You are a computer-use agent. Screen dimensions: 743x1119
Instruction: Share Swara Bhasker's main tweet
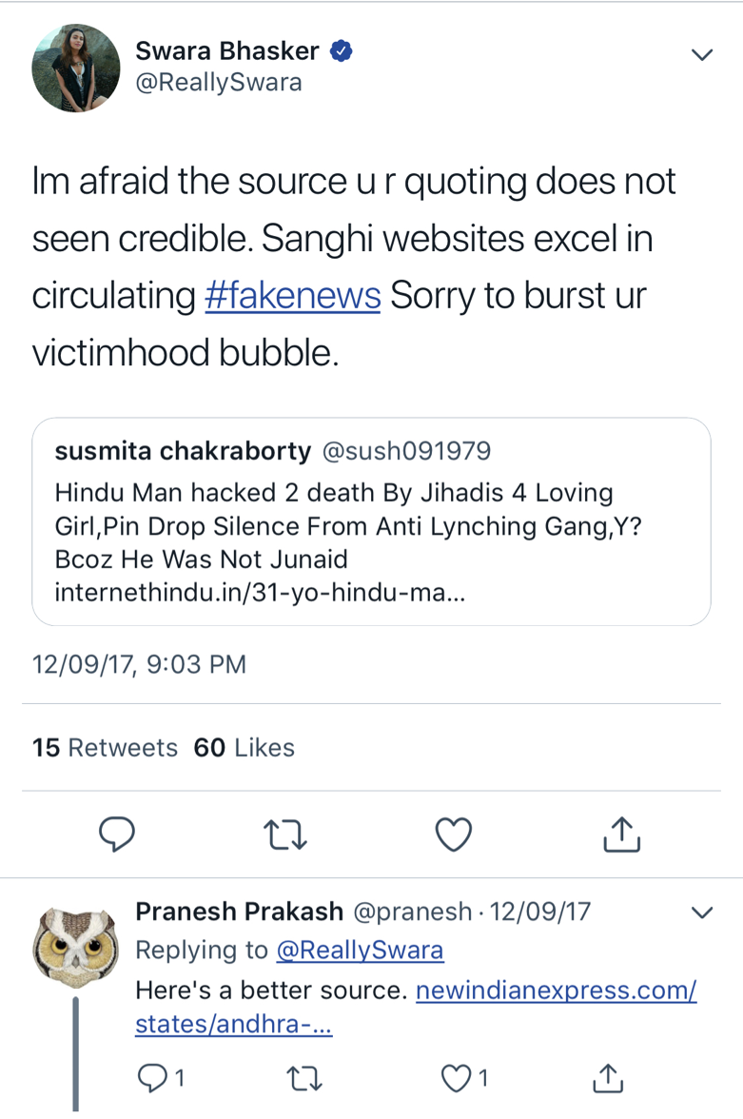coord(622,834)
